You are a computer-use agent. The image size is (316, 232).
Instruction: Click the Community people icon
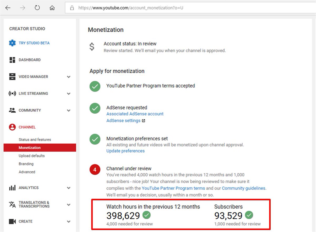[12, 110]
